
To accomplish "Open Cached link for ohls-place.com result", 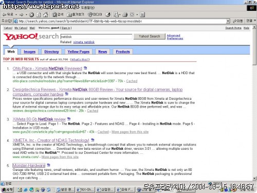I will 132,81.
